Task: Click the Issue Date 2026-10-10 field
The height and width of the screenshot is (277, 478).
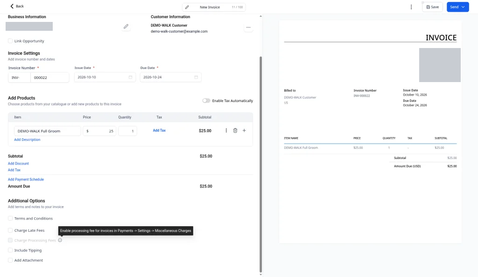Action: tap(105, 77)
